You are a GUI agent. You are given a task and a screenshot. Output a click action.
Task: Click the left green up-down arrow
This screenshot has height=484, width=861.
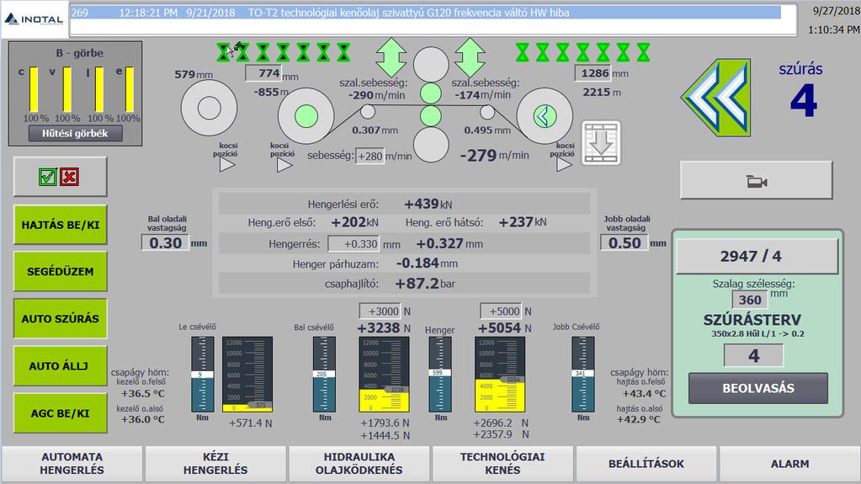pyautogui.click(x=391, y=57)
